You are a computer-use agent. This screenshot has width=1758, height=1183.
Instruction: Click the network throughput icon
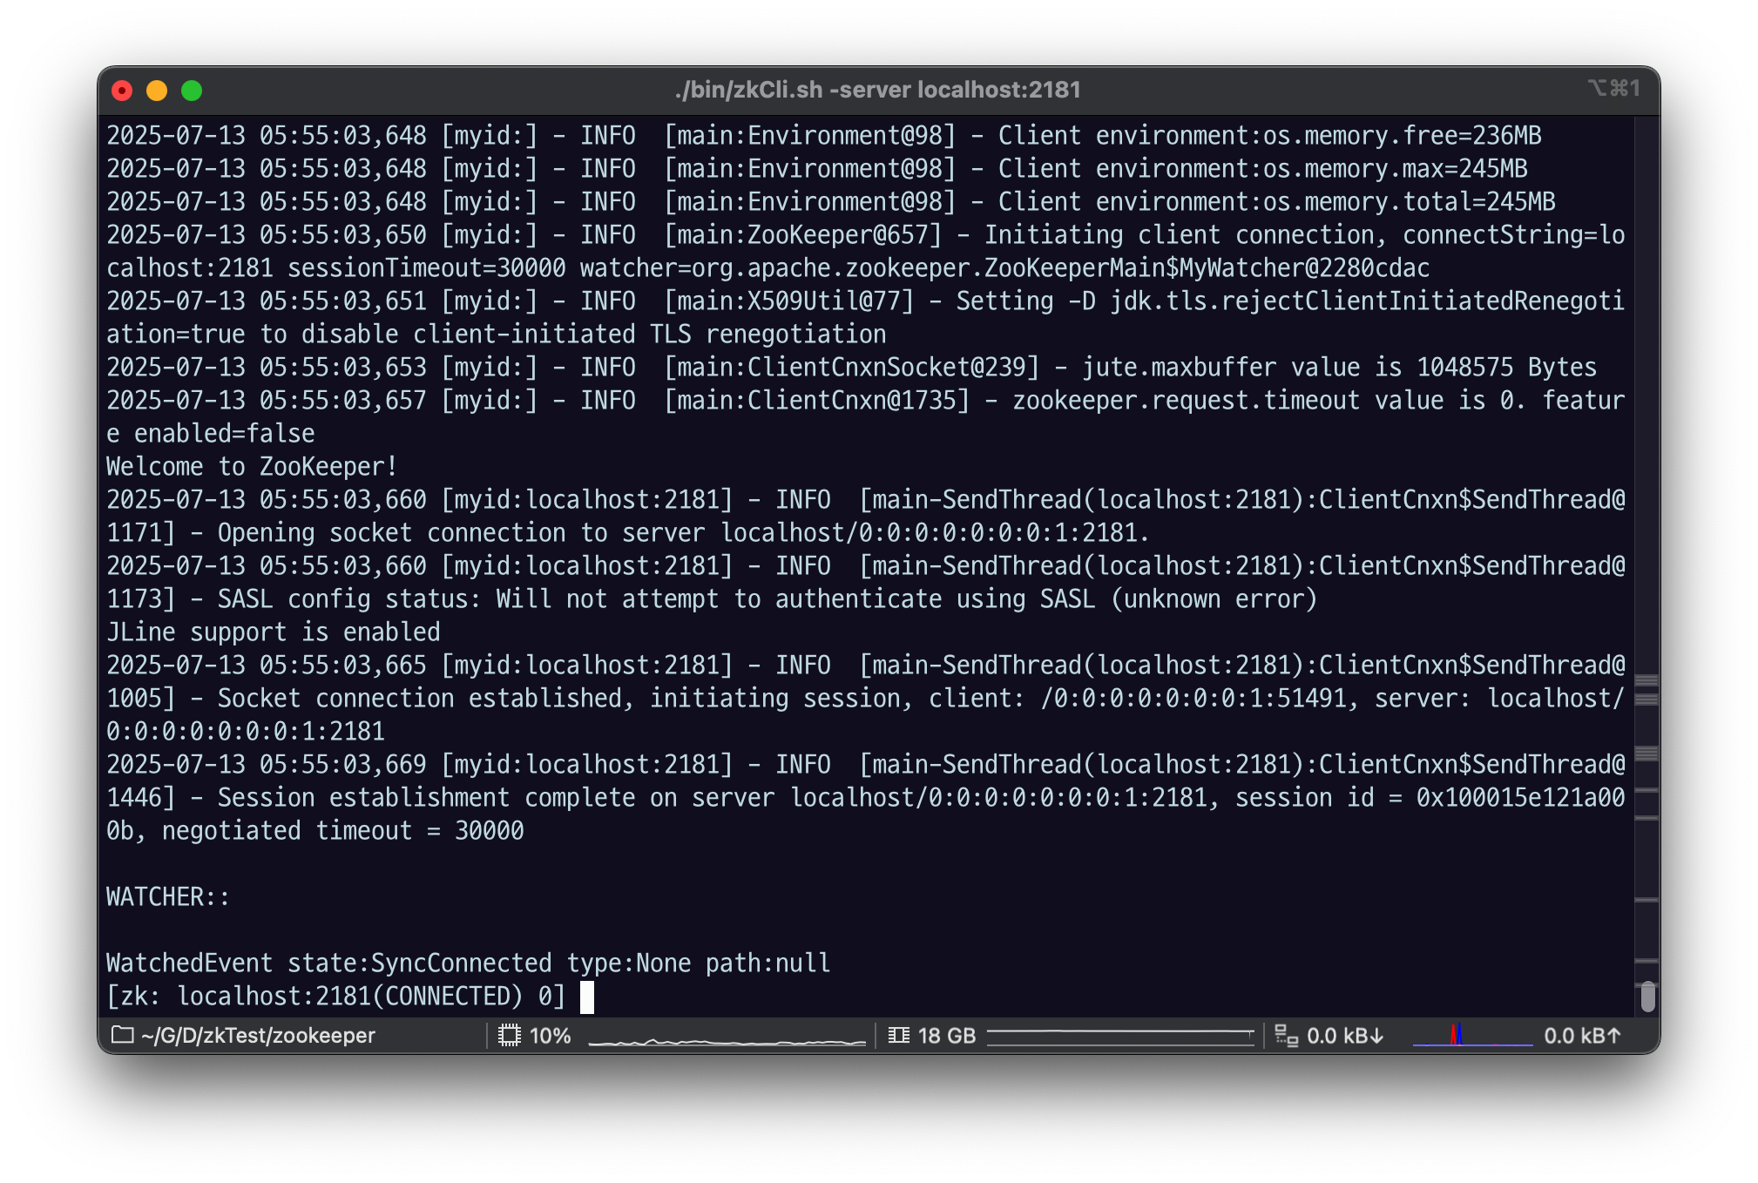[1286, 1036]
